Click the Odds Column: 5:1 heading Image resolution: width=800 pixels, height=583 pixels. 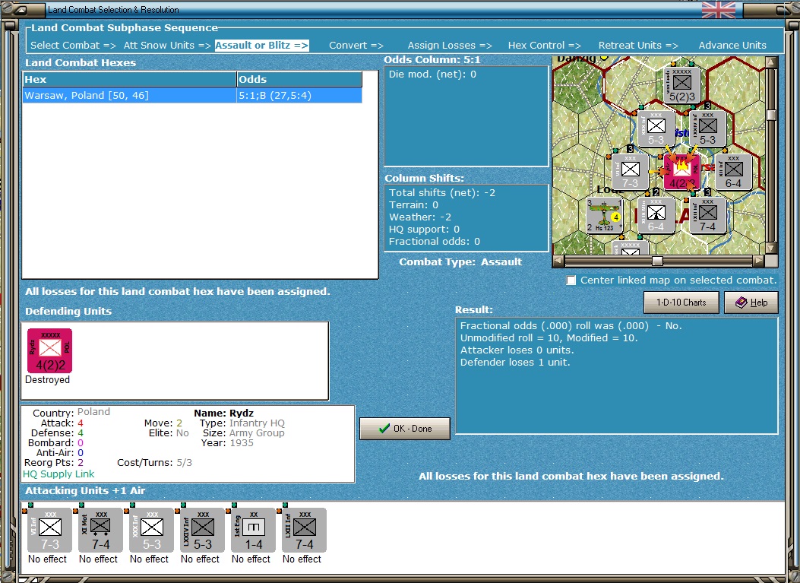(x=432, y=60)
